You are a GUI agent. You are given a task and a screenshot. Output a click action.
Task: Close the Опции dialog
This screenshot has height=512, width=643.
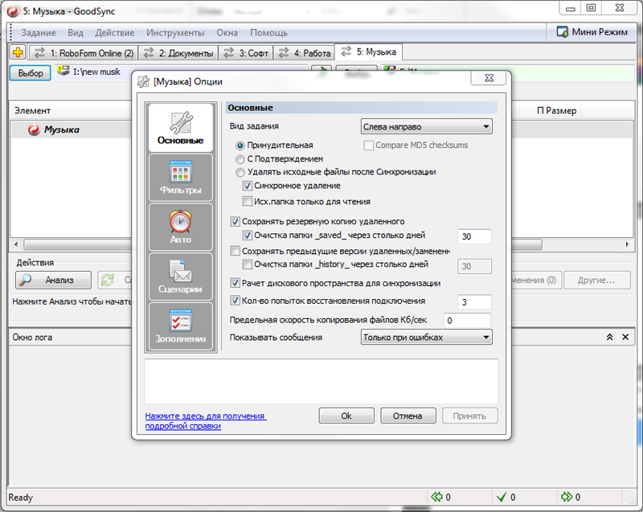click(x=489, y=78)
